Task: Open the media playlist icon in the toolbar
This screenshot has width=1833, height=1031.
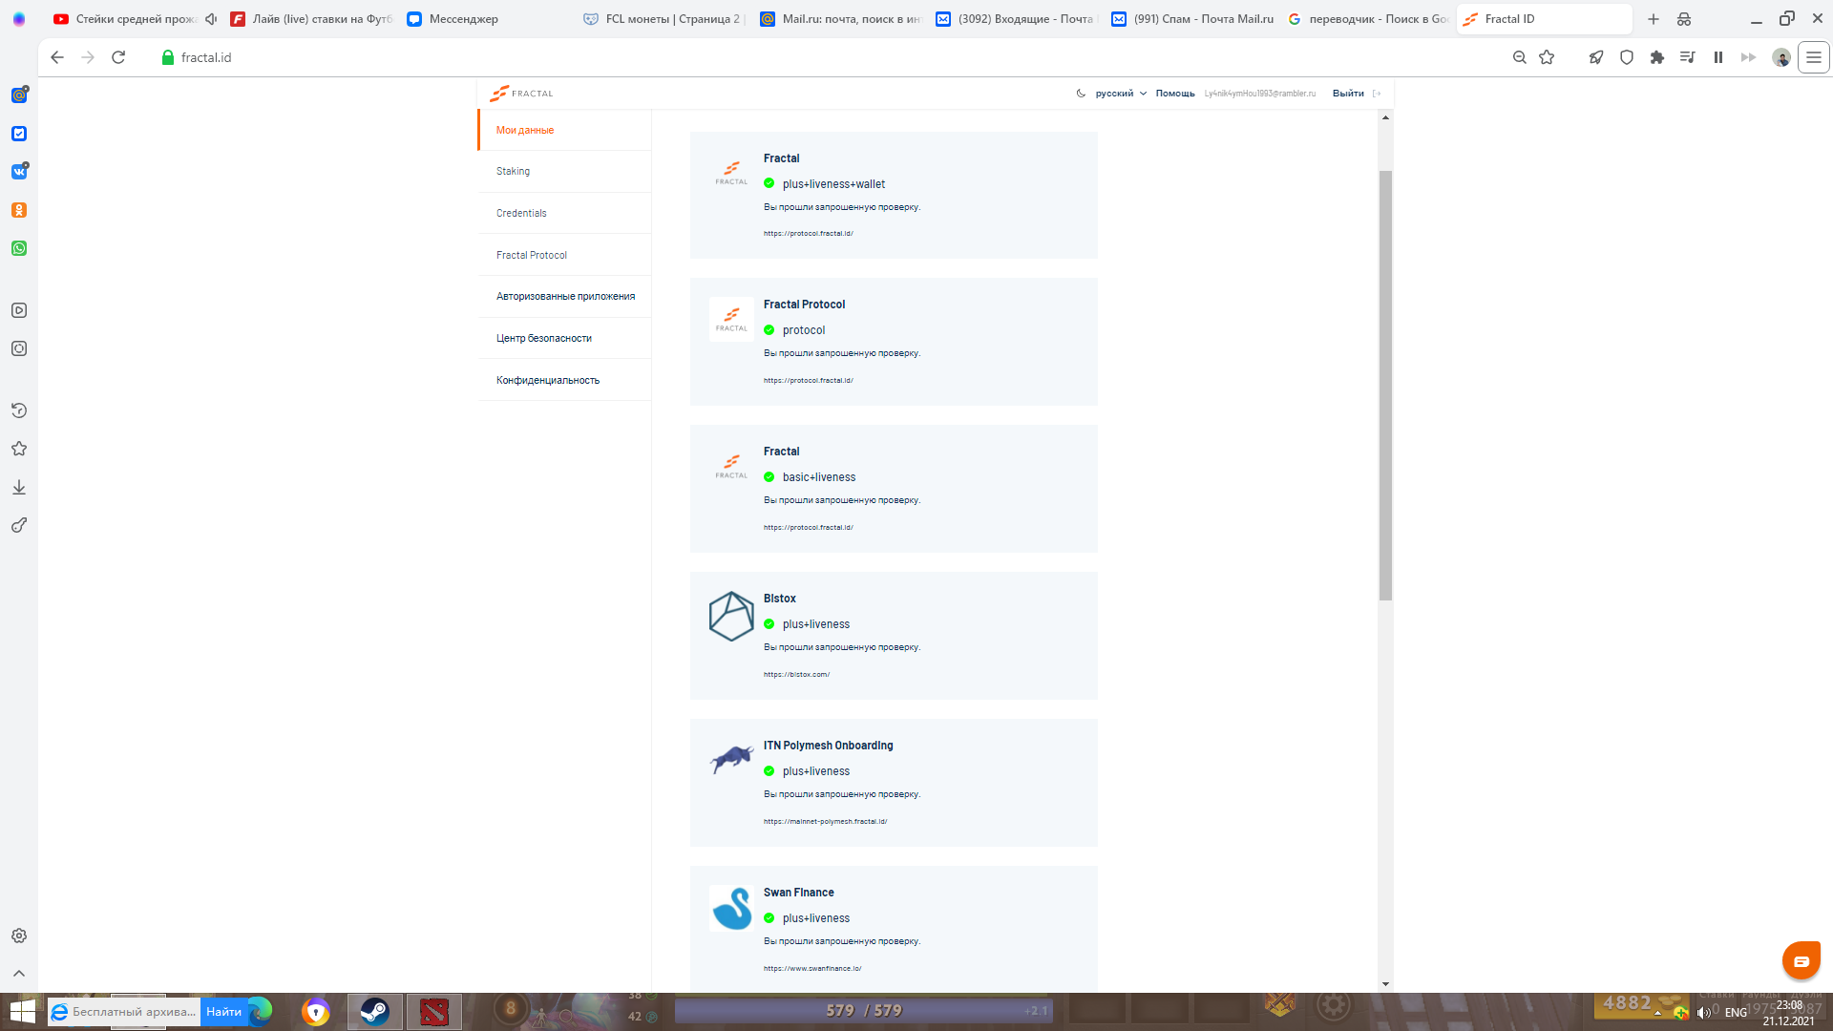Action: (x=1688, y=57)
